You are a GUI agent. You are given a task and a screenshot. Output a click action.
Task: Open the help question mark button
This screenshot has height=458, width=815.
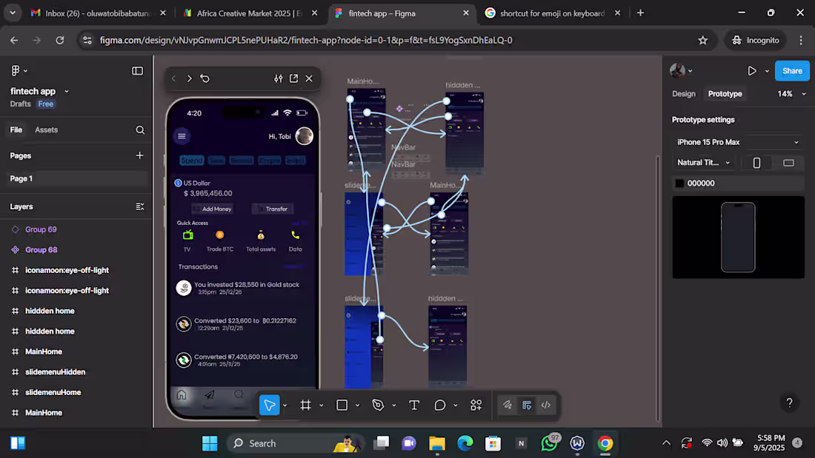coord(790,403)
